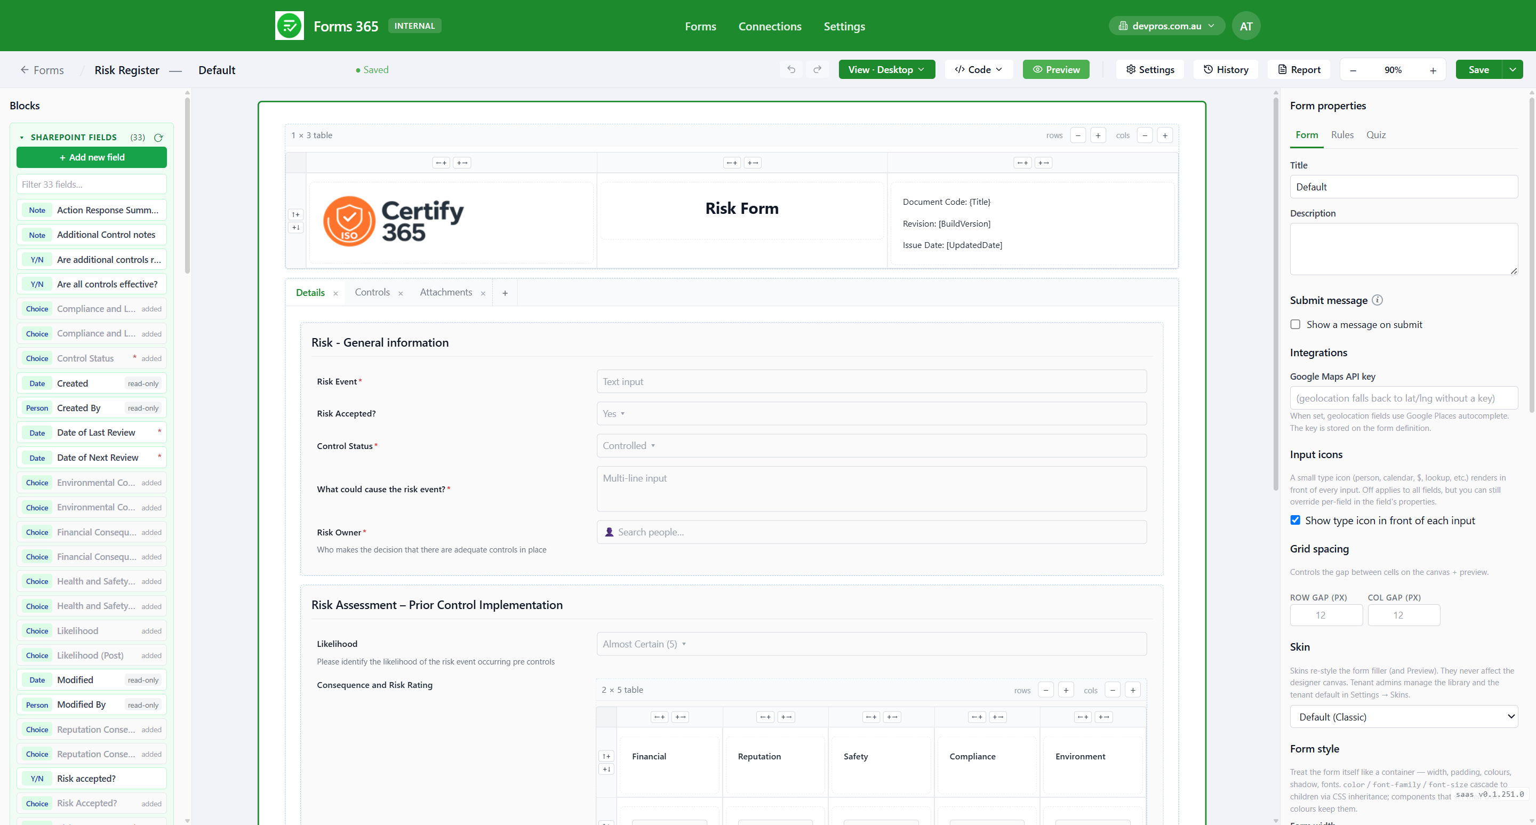Image resolution: width=1536 pixels, height=825 pixels.
Task: Click the Certify 365 logo image
Action: click(x=394, y=221)
